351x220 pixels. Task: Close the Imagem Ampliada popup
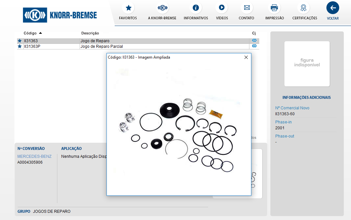coord(246,57)
